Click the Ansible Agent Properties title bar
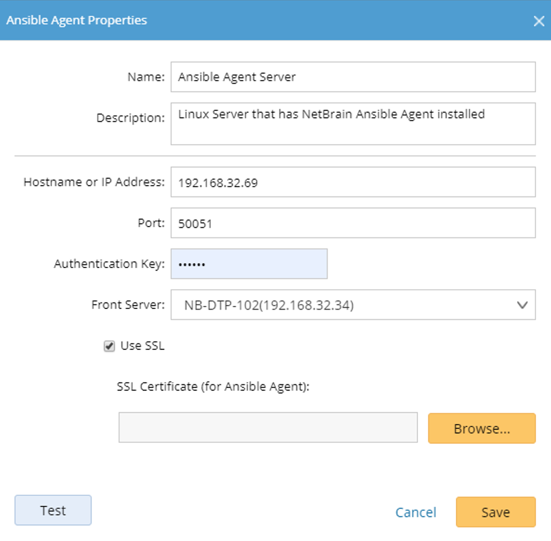 (276, 20)
